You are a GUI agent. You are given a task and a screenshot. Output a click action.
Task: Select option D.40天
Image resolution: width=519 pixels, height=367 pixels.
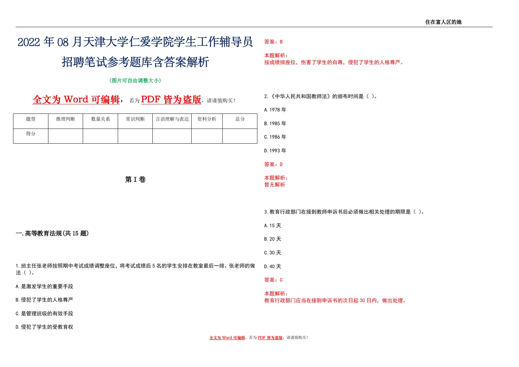pyautogui.click(x=273, y=266)
